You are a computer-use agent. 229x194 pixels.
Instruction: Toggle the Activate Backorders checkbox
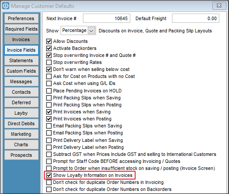pos(49,49)
